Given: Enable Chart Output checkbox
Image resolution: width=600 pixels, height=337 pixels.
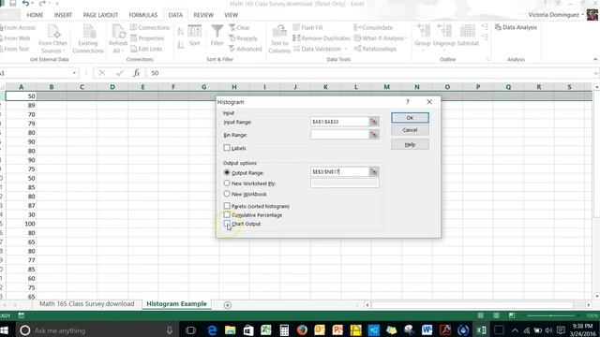Looking at the screenshot, I should click(x=227, y=224).
